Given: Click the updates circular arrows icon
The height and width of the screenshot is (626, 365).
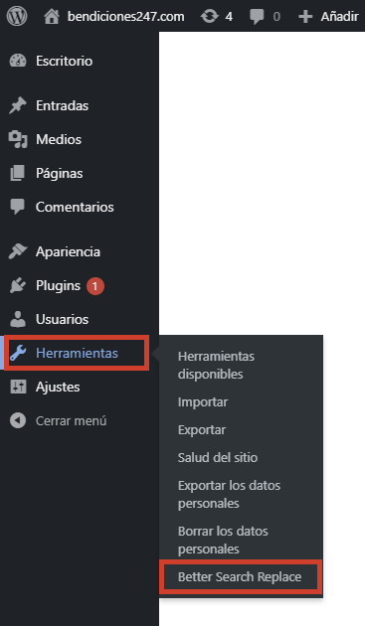Looking at the screenshot, I should coord(210,16).
